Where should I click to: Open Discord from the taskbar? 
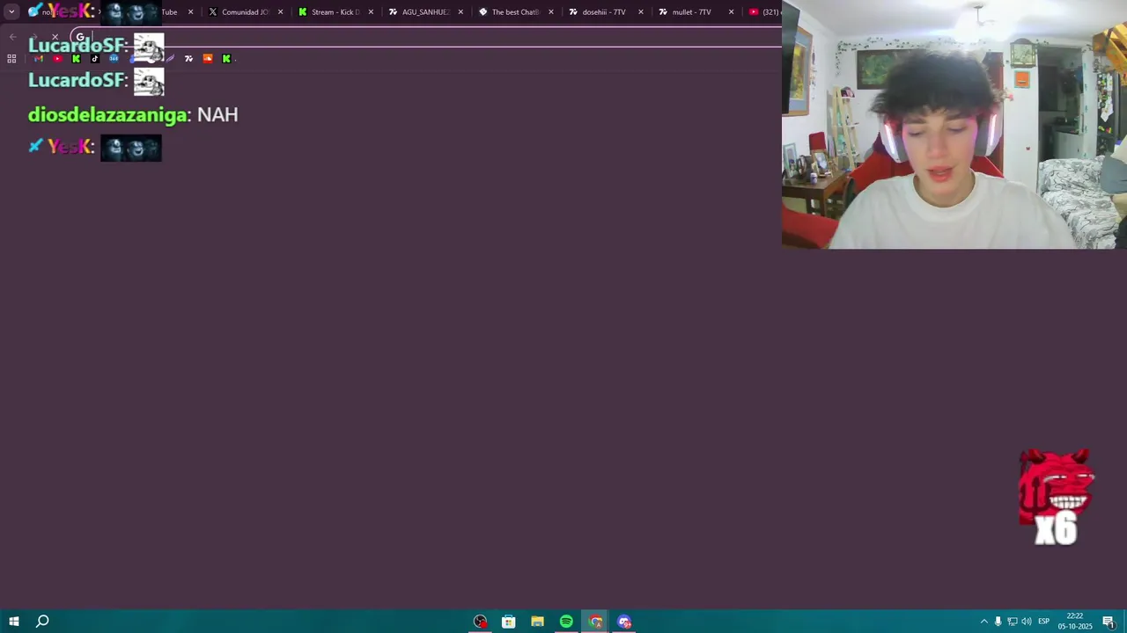tap(624, 622)
